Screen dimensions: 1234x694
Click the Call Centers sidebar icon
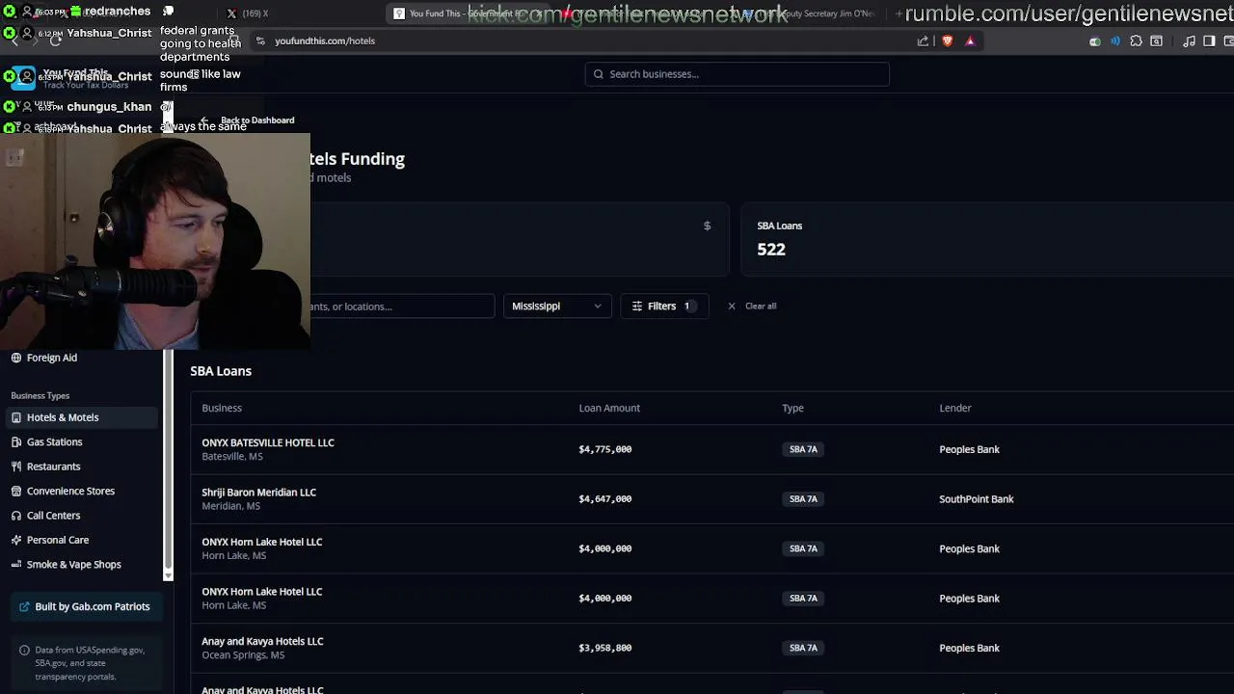click(x=16, y=516)
